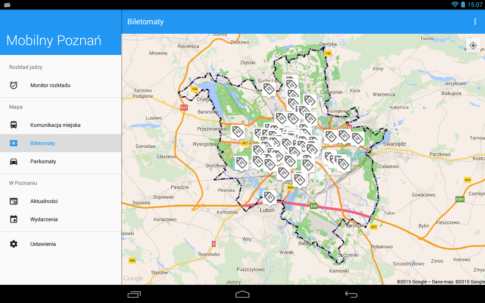The width and height of the screenshot is (485, 303).
Task: Select the ticket machine marker near Skórzewo
Action: click(241, 163)
